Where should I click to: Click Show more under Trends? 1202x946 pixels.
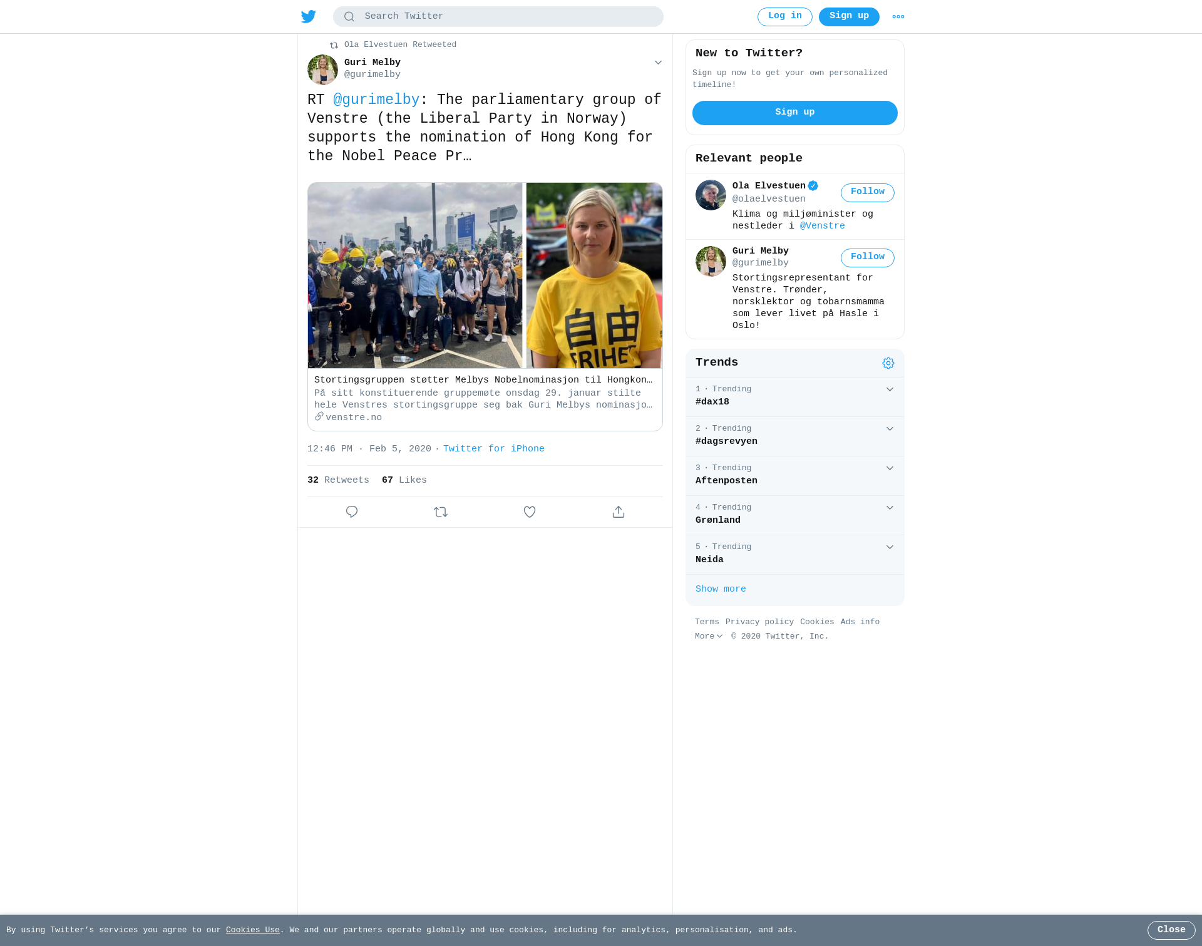click(721, 589)
